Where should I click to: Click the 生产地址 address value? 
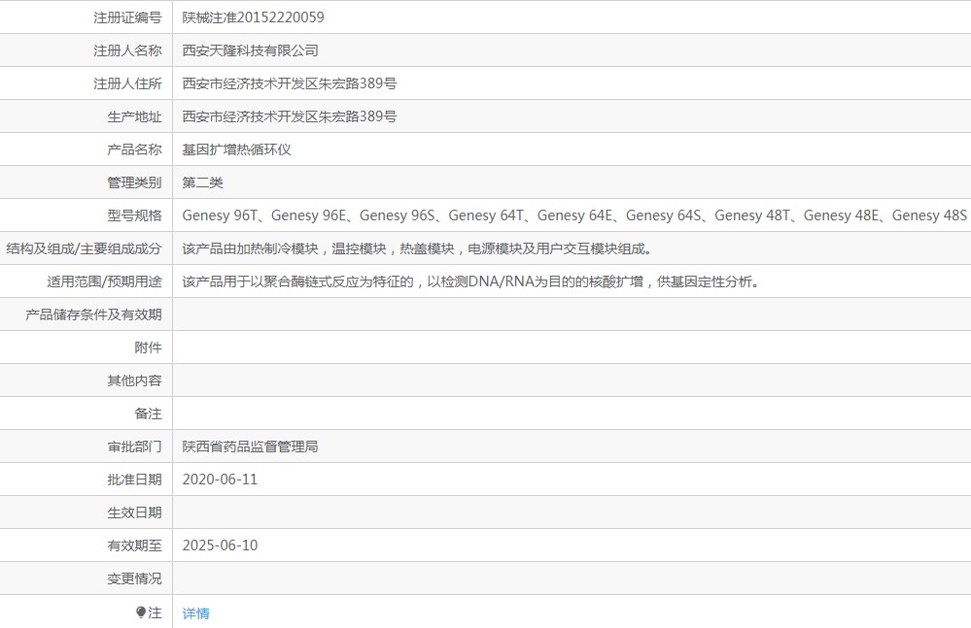point(290,116)
